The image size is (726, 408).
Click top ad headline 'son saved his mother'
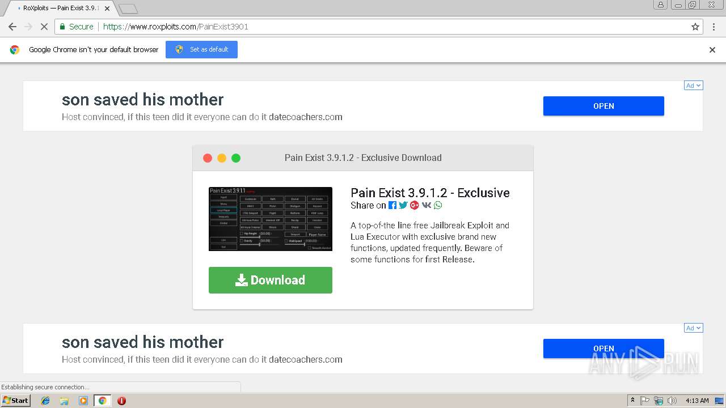click(143, 100)
